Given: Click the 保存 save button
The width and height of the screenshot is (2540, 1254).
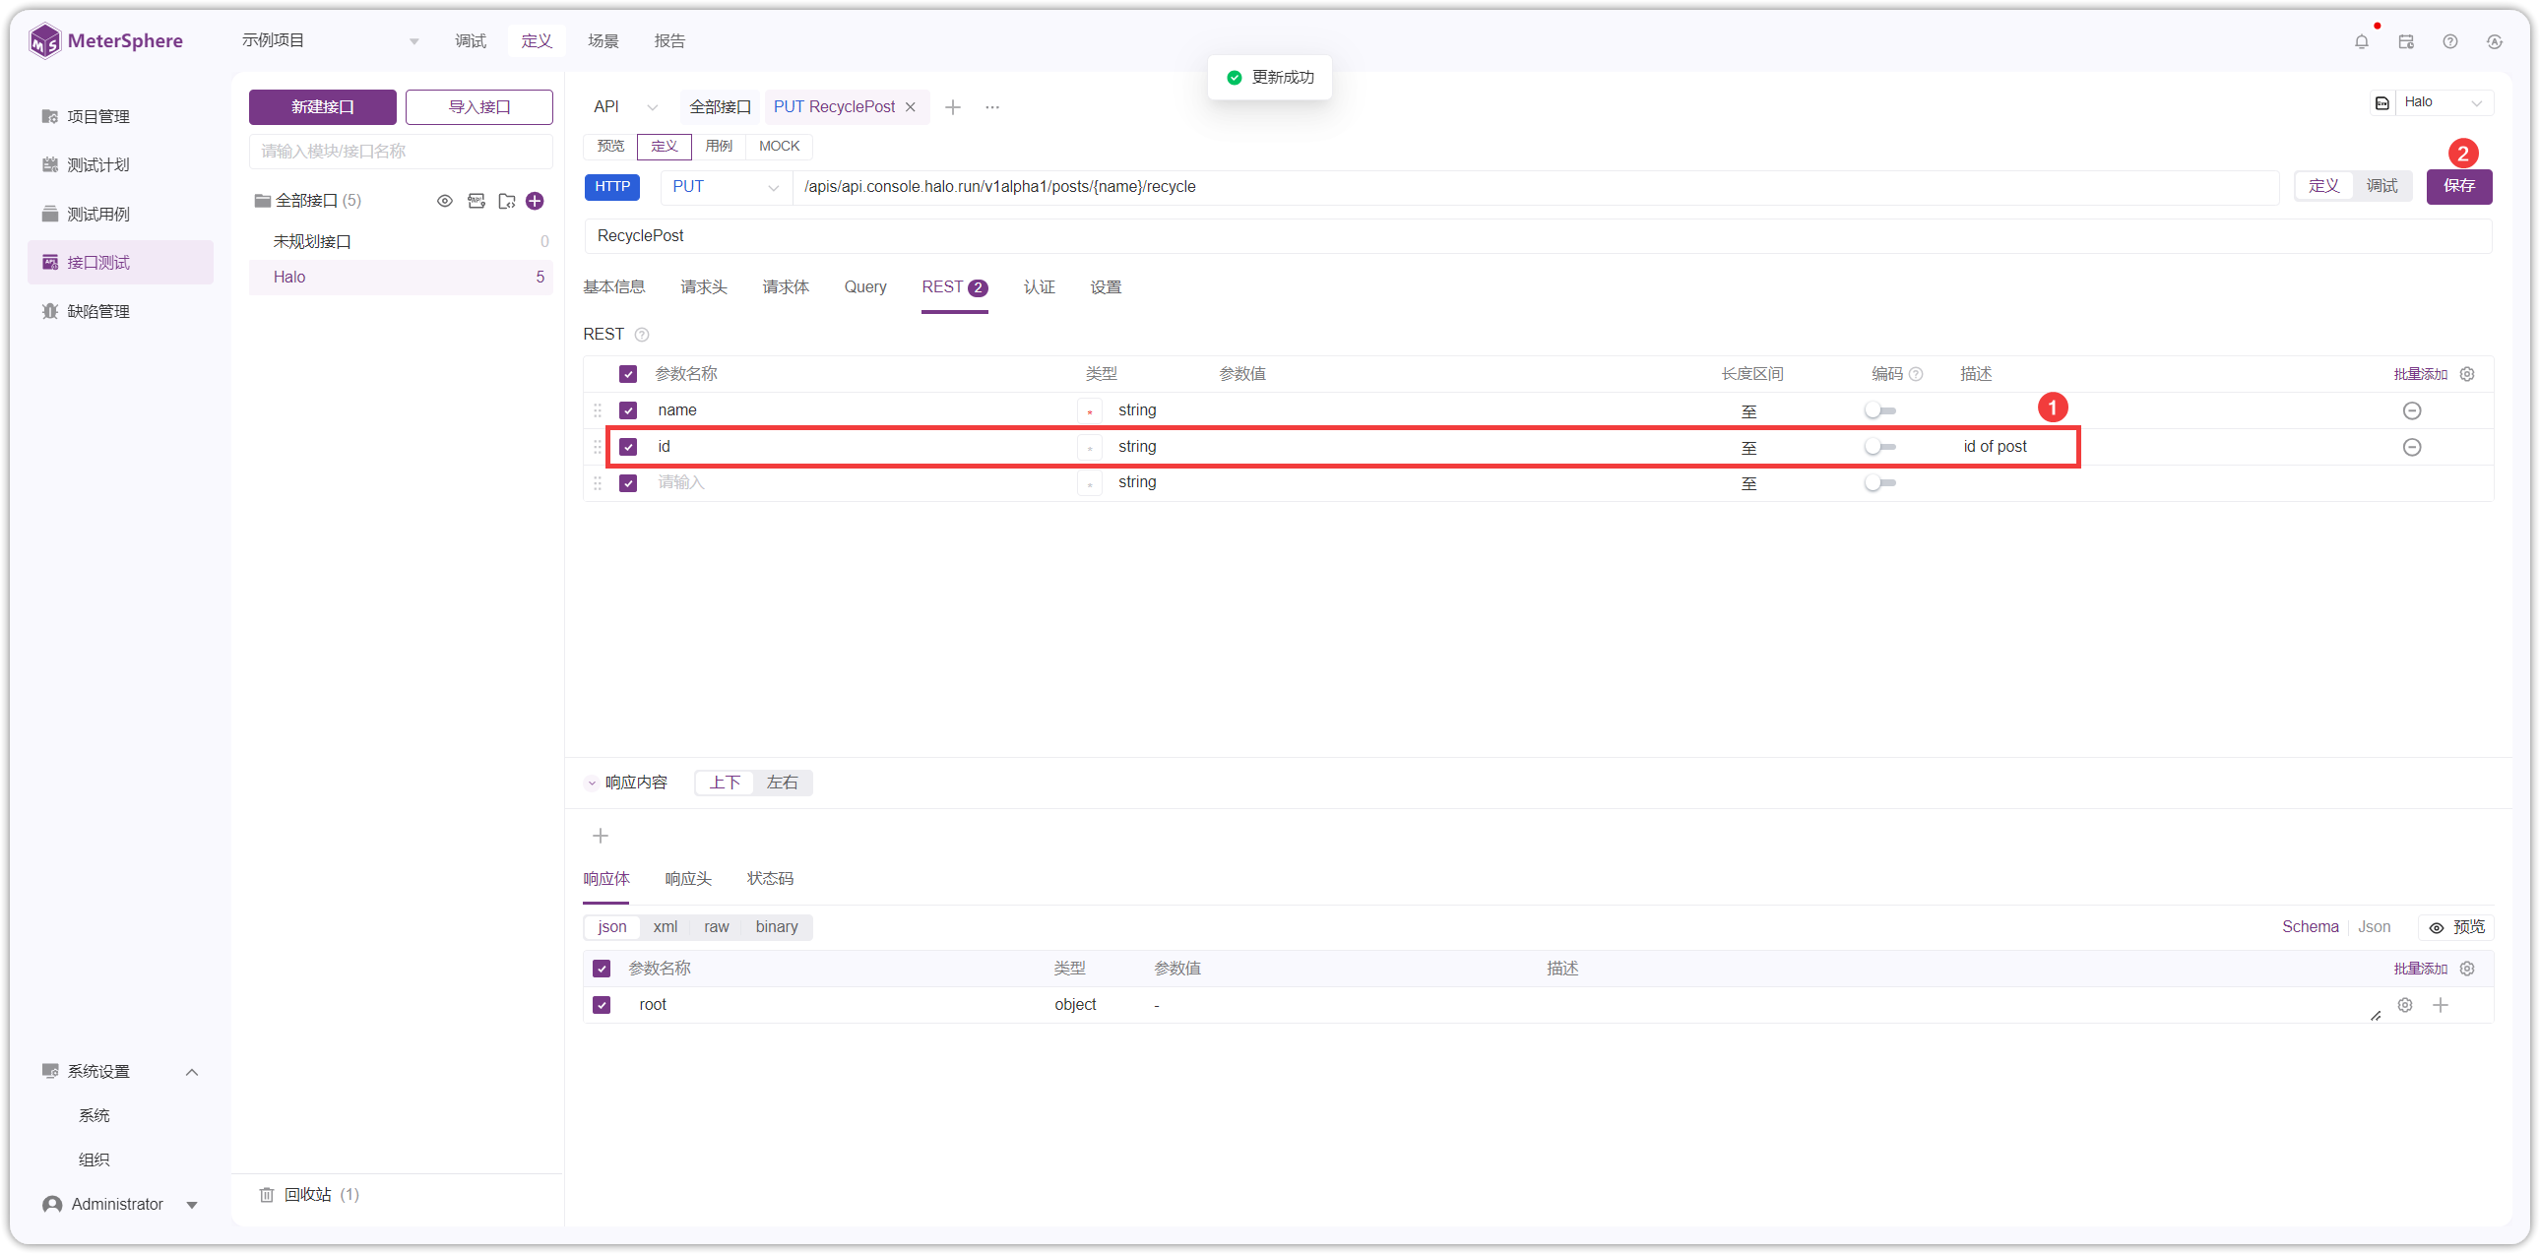Looking at the screenshot, I should [x=2458, y=186].
